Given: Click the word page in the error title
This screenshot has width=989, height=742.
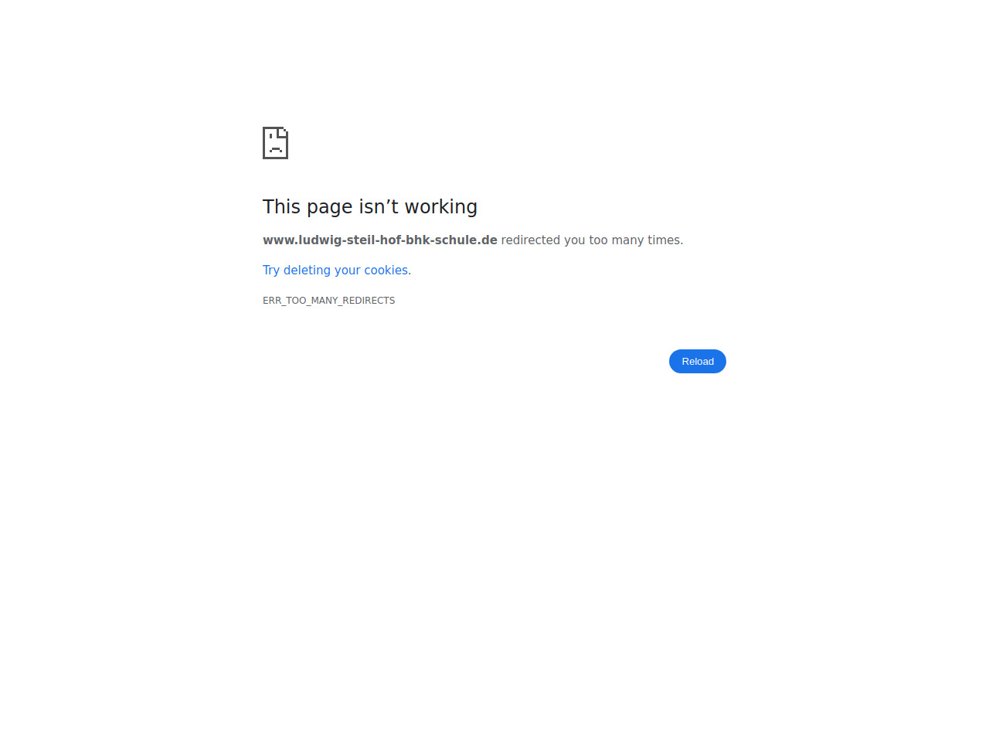Looking at the screenshot, I should 330,208.
